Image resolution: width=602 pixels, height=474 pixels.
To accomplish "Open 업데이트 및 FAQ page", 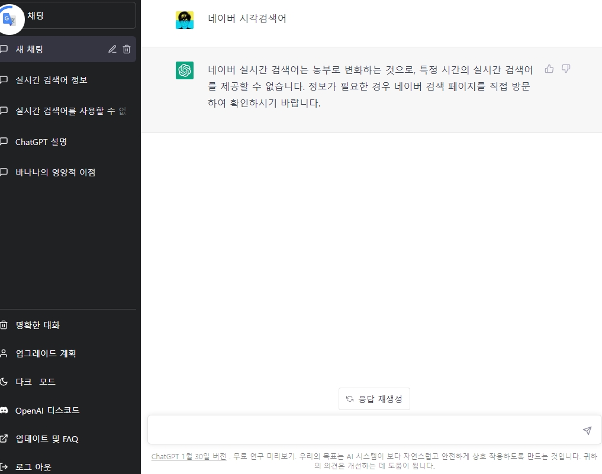I will [68, 438].
